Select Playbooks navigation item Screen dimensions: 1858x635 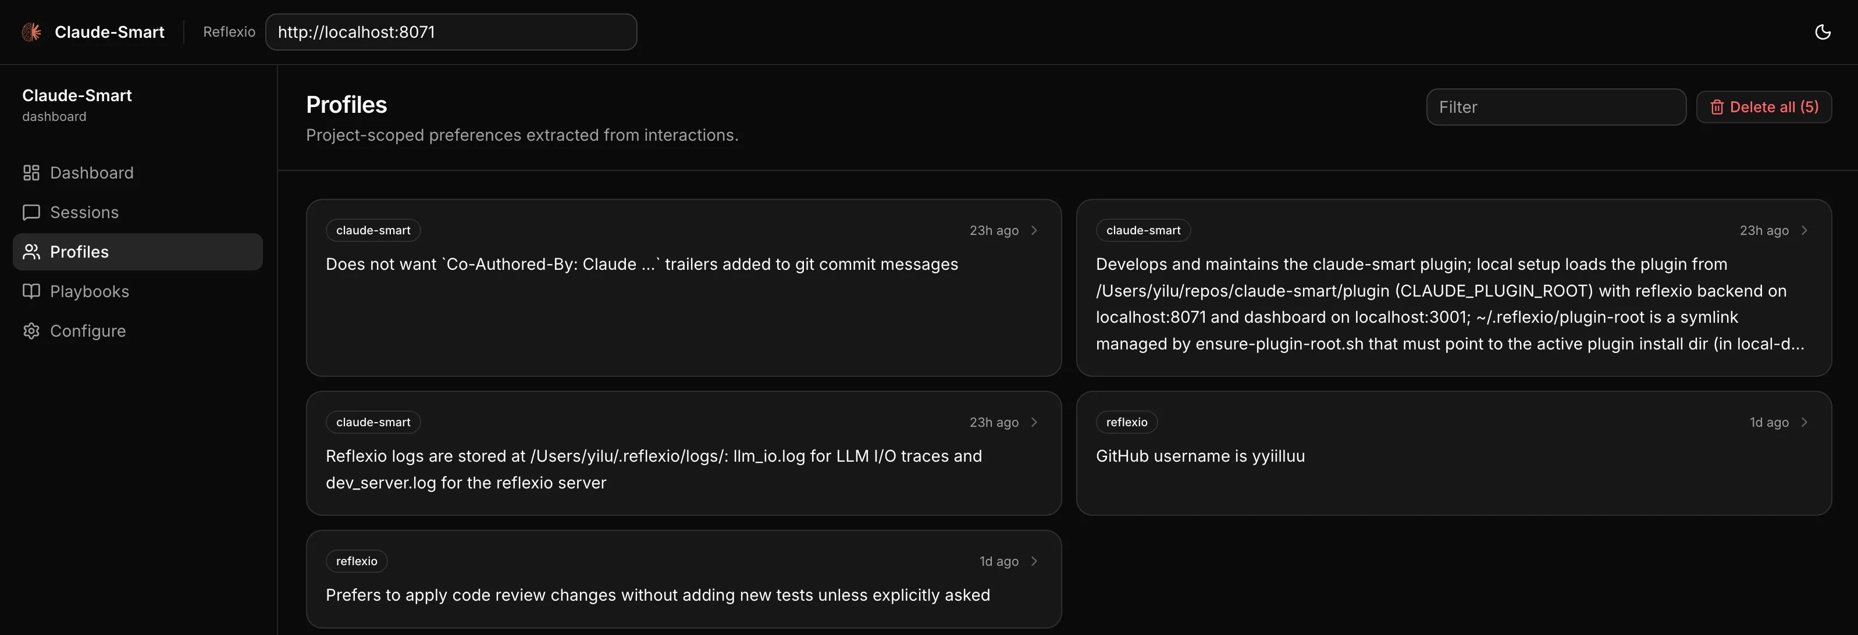point(138,291)
